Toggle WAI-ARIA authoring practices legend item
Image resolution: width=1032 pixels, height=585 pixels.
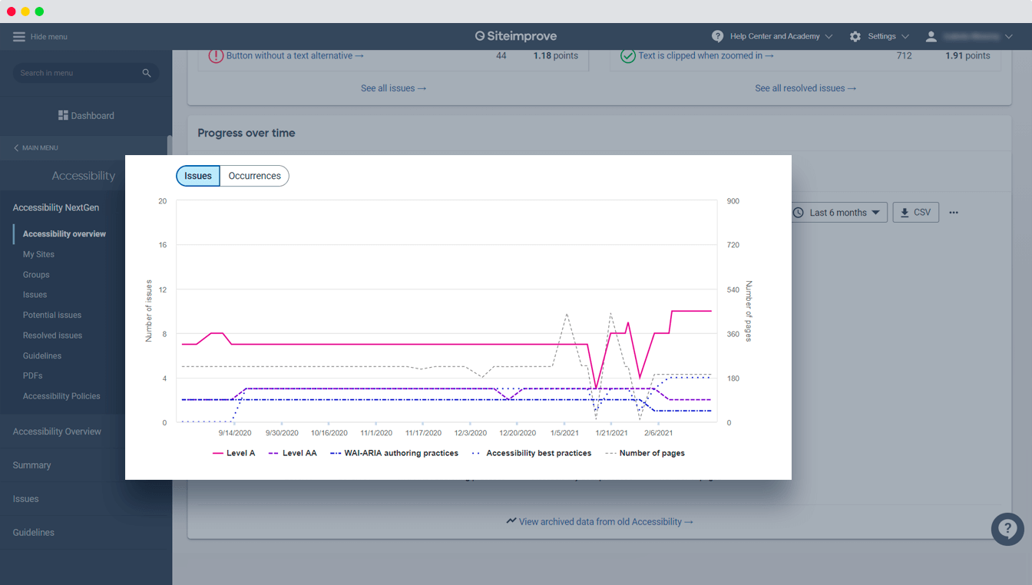[394, 453]
